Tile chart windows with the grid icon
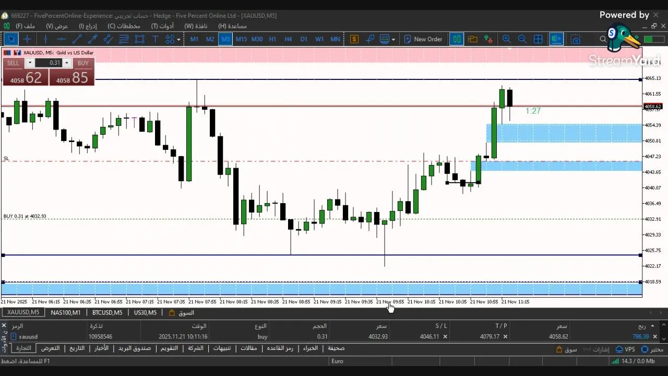The height and width of the screenshot is (376, 668). pos(538,39)
